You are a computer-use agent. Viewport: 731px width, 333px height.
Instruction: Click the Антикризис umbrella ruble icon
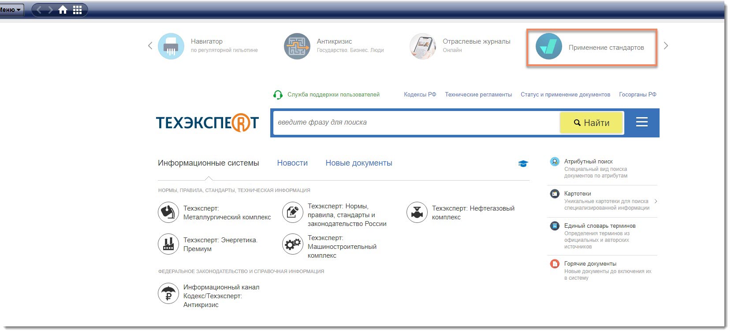point(168,294)
